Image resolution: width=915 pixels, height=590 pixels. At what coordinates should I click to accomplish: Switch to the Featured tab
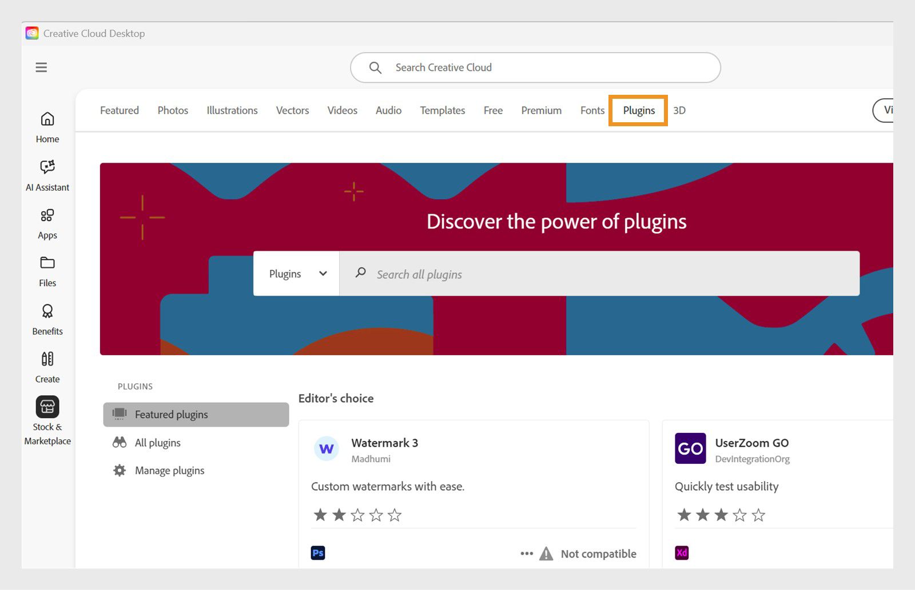point(120,110)
